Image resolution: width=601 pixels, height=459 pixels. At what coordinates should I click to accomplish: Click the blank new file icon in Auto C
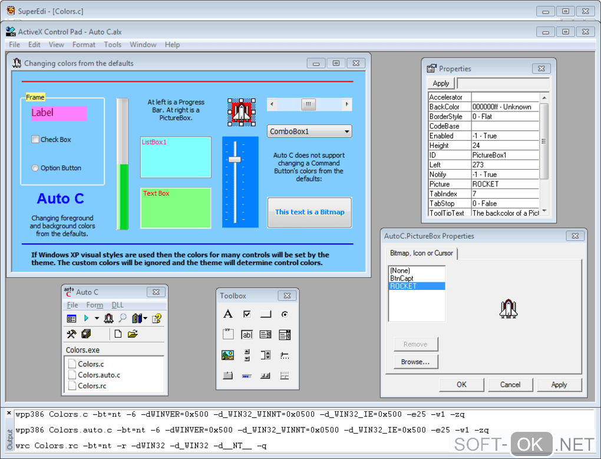118,334
